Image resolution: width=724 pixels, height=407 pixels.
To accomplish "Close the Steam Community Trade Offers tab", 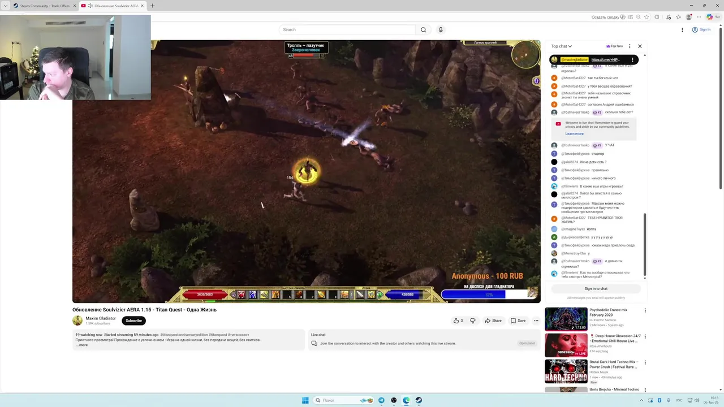I will (74, 6).
